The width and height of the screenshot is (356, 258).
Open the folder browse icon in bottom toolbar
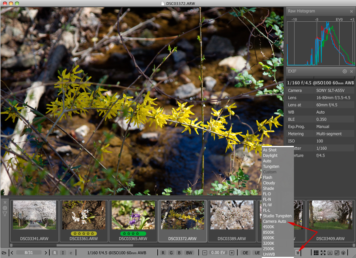[4, 253]
